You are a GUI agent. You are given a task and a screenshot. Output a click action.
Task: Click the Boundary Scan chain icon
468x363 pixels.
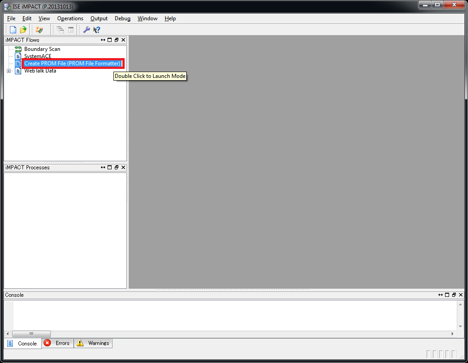click(x=18, y=49)
